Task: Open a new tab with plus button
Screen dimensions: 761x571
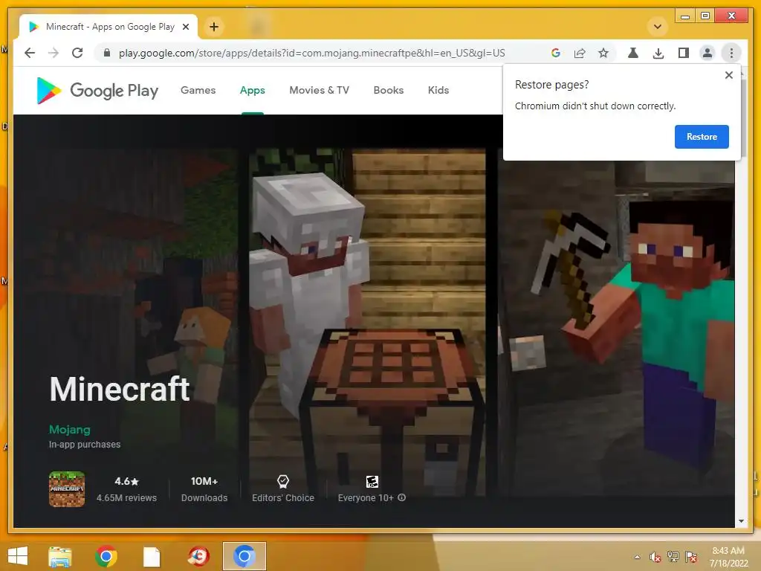Action: click(x=214, y=27)
